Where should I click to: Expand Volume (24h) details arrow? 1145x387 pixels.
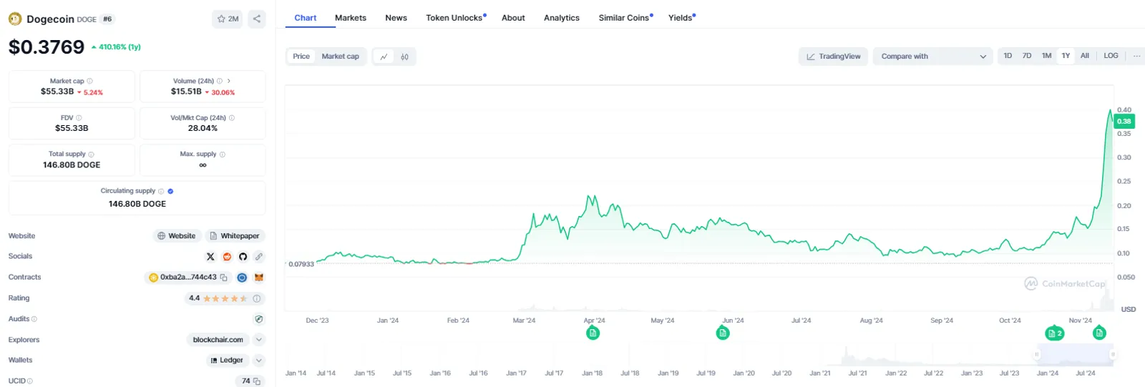(228, 81)
